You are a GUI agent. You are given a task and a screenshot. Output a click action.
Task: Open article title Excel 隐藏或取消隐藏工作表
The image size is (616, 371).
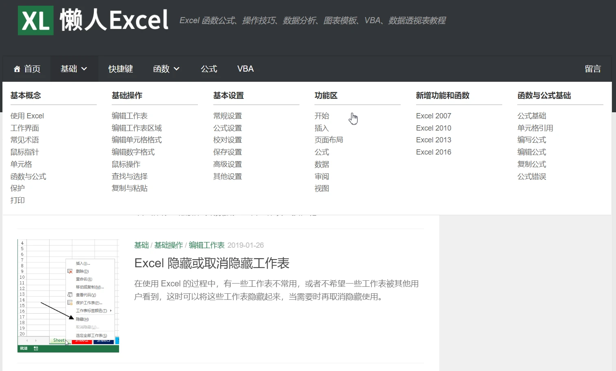tap(212, 263)
